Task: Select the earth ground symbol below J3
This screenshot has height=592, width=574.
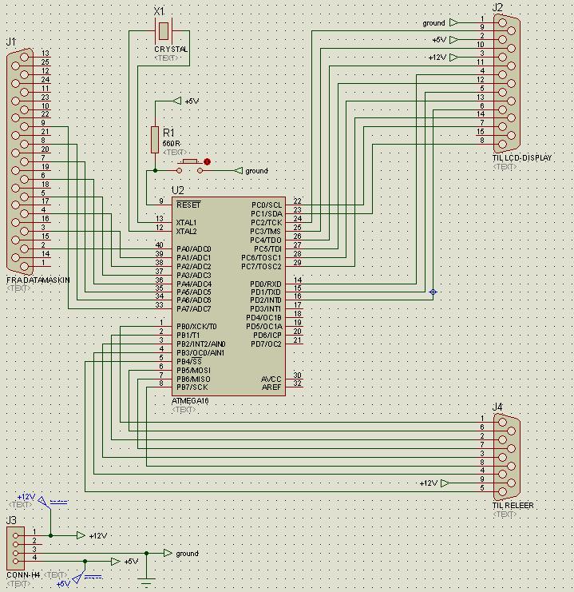Action: [x=146, y=581]
